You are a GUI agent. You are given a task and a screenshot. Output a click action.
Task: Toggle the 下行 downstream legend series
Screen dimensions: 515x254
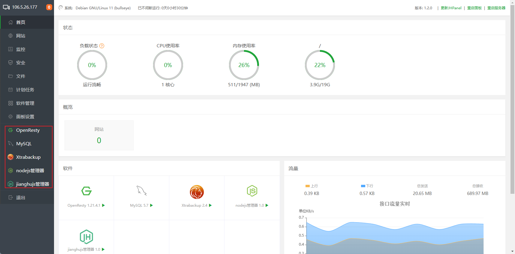click(x=367, y=186)
